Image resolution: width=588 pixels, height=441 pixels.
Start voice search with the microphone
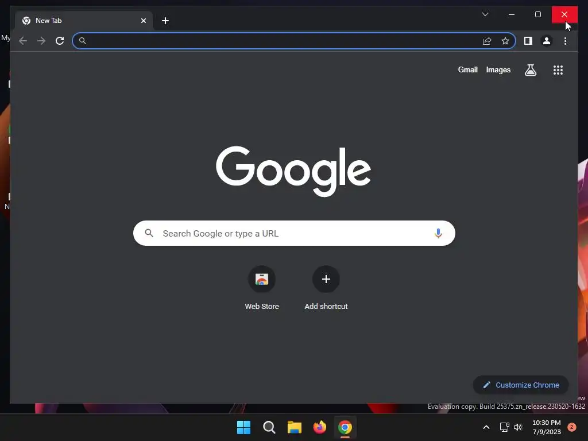(x=438, y=233)
